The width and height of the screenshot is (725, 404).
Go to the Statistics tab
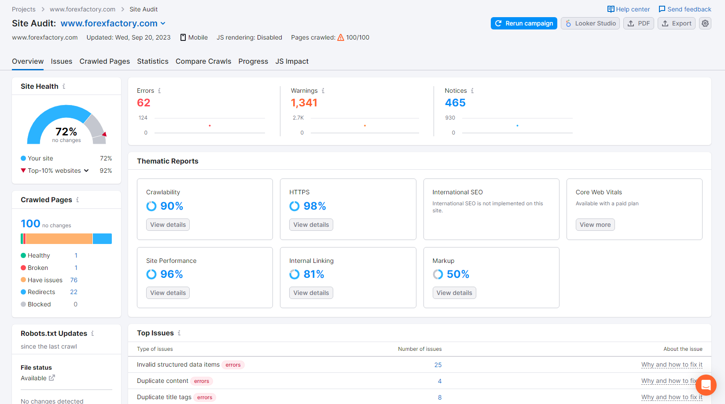(153, 62)
